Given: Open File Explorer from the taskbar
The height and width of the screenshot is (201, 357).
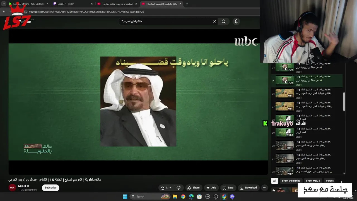Looking at the screenshot, I should click(175, 197).
